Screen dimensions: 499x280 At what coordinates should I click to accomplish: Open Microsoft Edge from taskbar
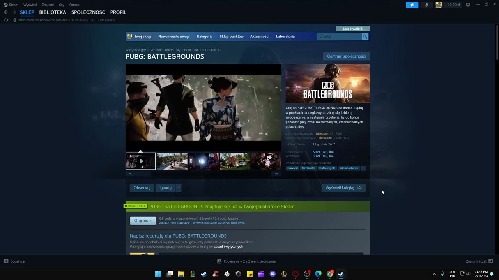[318, 274]
